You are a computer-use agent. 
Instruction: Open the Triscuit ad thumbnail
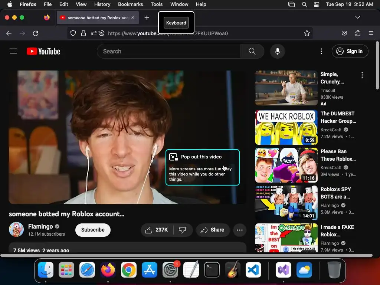tap(286, 88)
